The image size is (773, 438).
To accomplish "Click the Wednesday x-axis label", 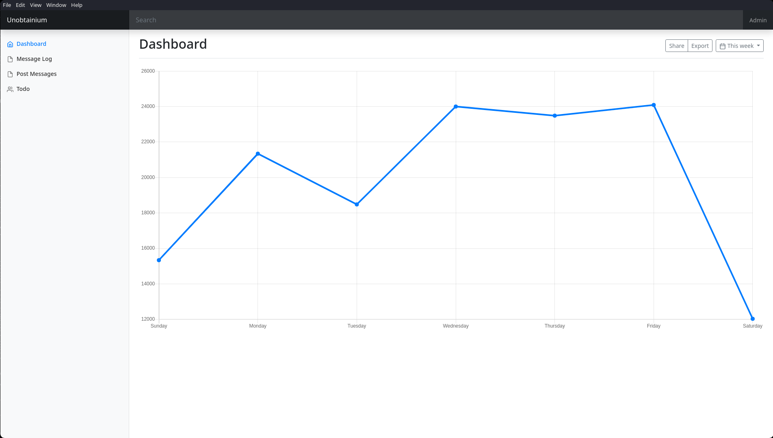I will click(456, 326).
